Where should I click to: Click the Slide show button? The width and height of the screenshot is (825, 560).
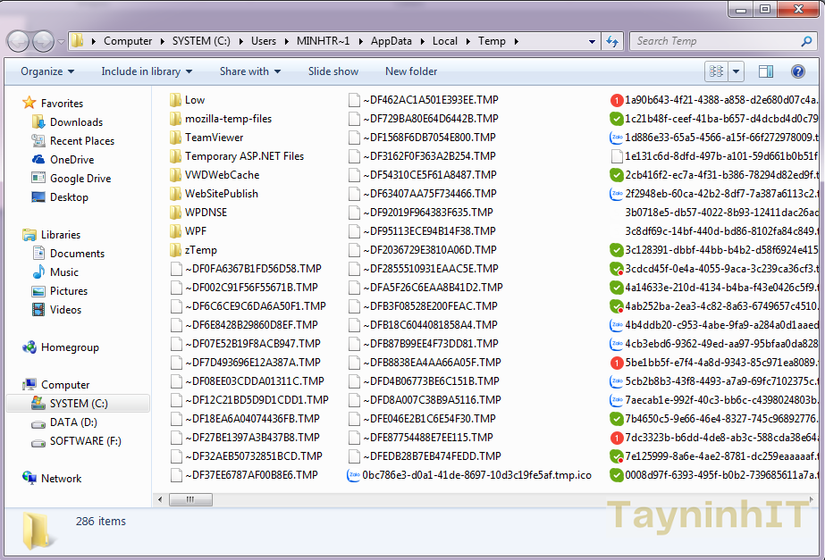[x=333, y=71]
